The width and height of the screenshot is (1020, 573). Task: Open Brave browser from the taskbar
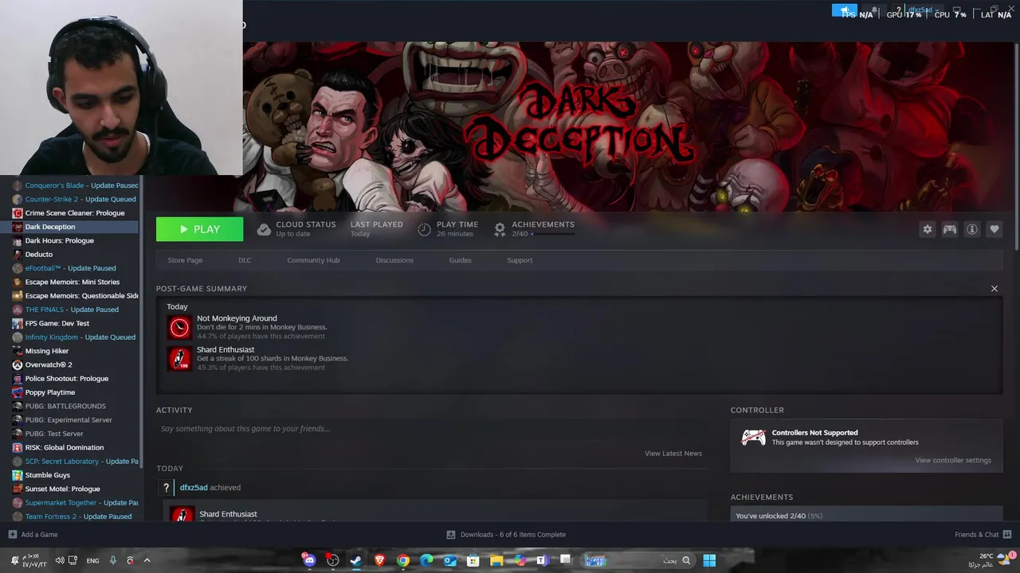tap(379, 560)
